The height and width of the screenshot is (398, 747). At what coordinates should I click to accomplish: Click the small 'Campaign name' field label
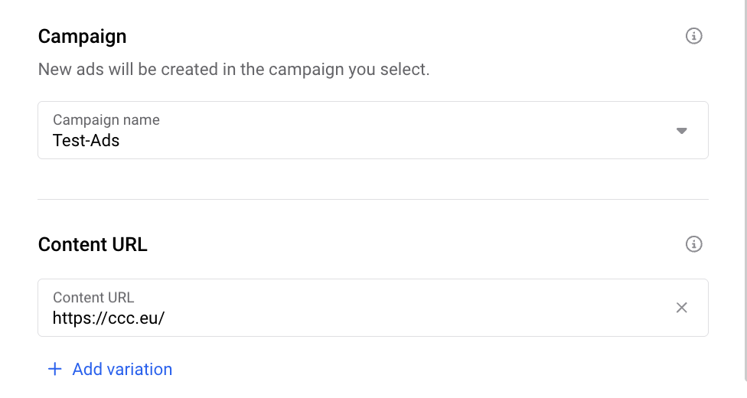click(x=106, y=120)
